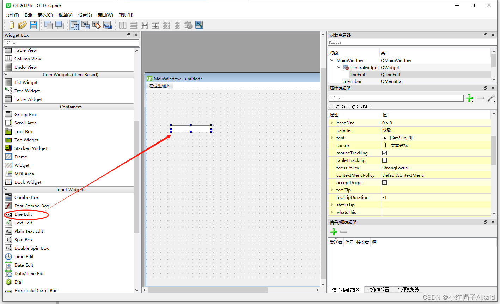Screen dimensions: 500x304
Task: Open the 帮助(H) menu
Action: [x=126, y=15]
